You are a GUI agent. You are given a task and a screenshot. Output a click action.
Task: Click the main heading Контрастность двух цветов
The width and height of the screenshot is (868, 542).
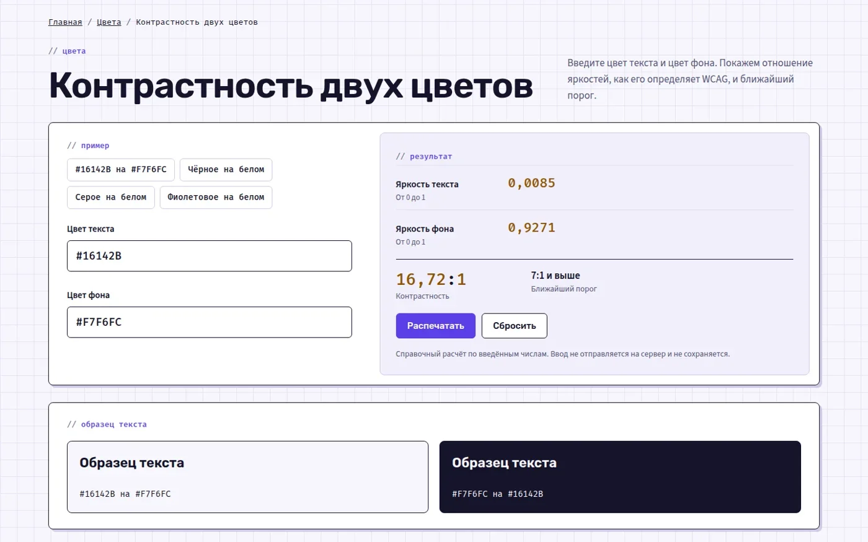(x=291, y=85)
